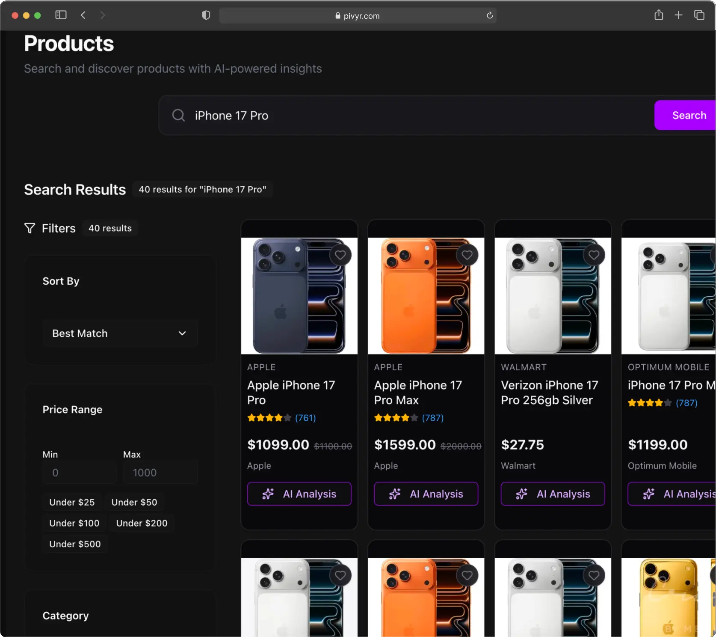Go back with Safari back arrow

coord(83,15)
